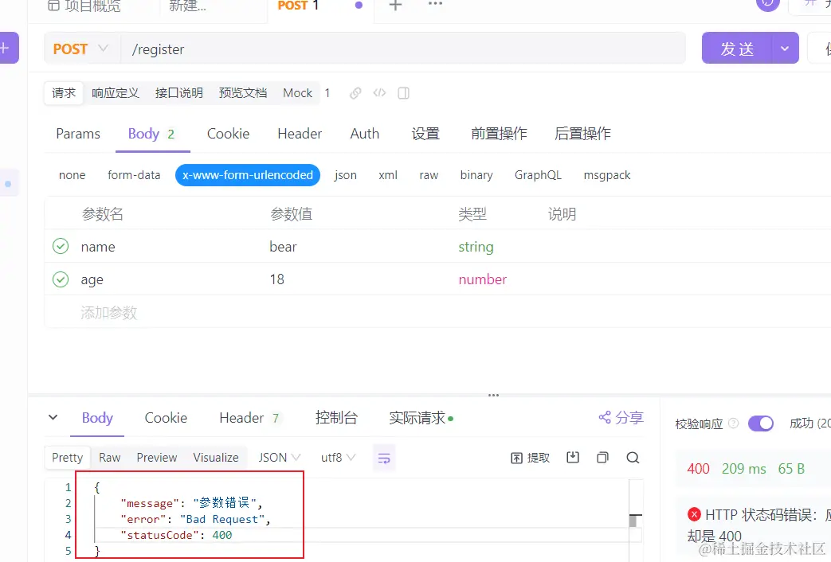
Task: Select msgpack body type
Action: tap(607, 175)
